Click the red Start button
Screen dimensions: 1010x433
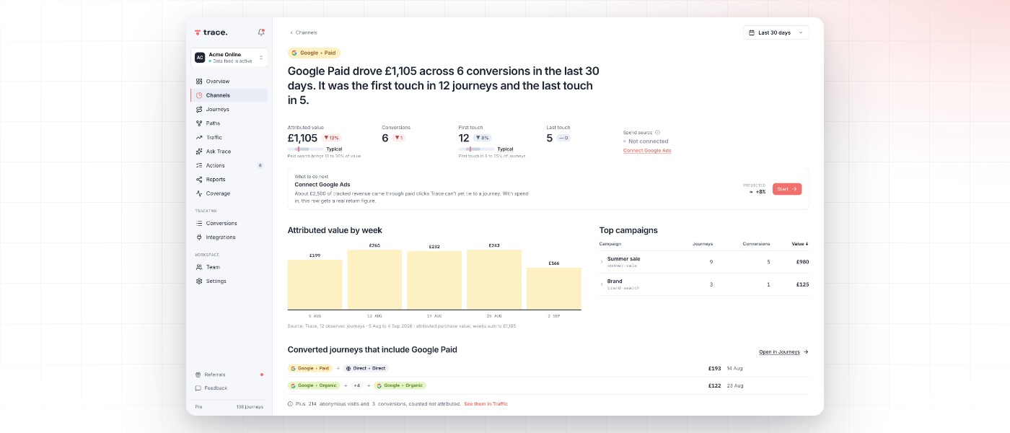click(787, 189)
